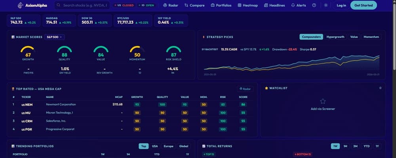This screenshot has width=396, height=158.
Task: Click the Strategy Picks backtest chart
Action: [292, 63]
